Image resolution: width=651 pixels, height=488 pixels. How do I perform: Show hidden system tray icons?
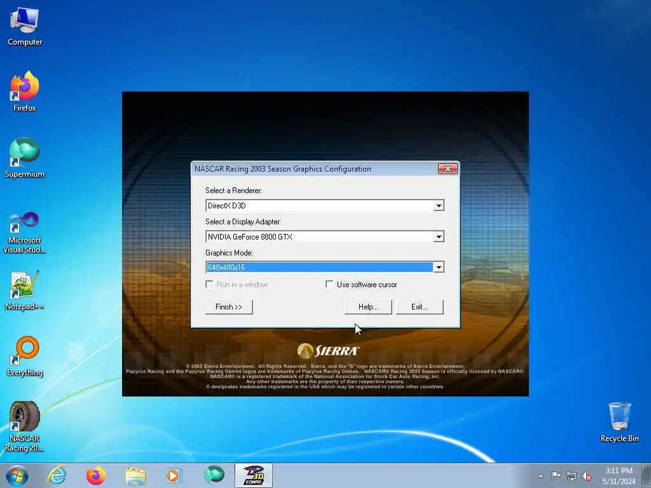540,476
